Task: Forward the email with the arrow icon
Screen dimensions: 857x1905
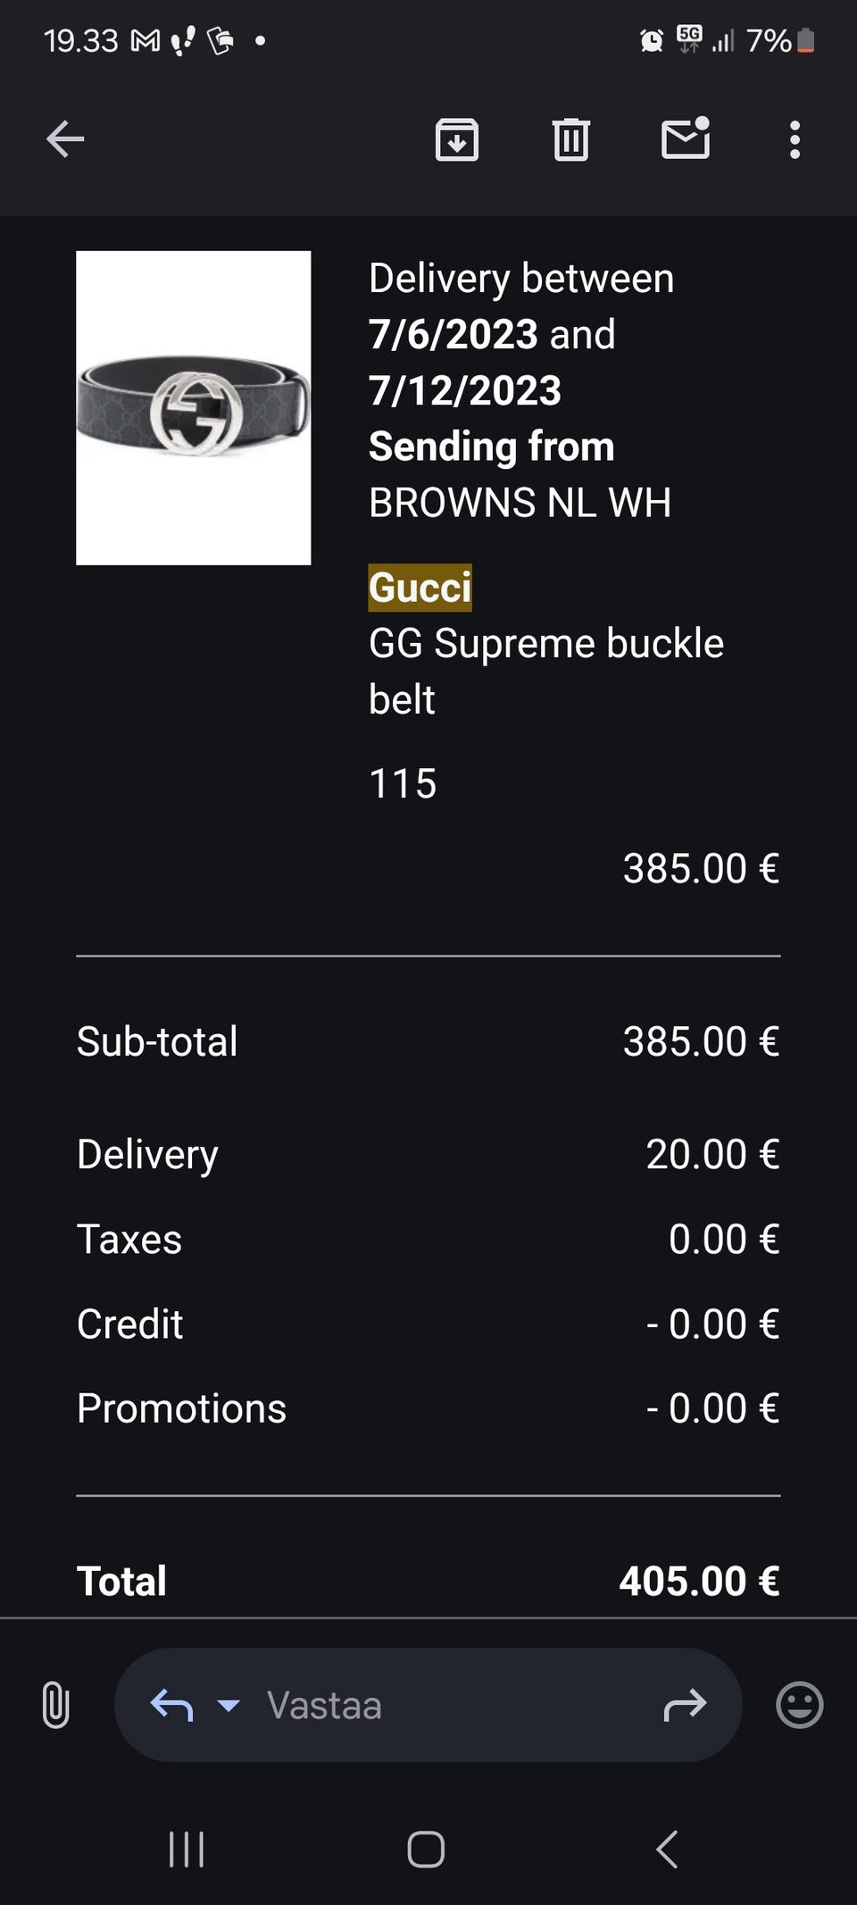Action: click(x=685, y=1705)
